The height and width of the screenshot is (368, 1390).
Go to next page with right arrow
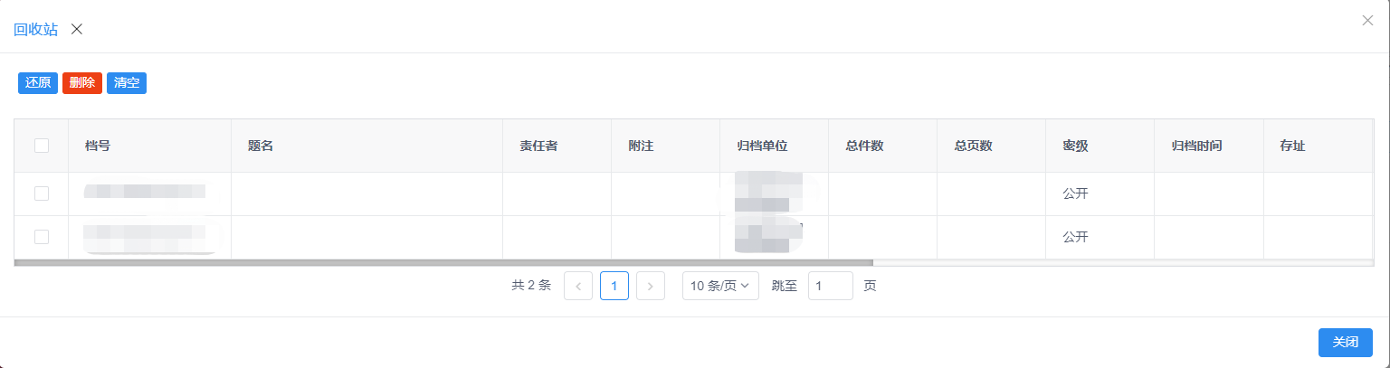(x=651, y=287)
